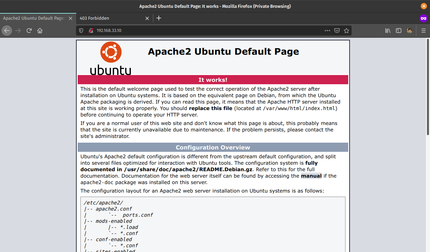Toggle the sidebar view

399,31
